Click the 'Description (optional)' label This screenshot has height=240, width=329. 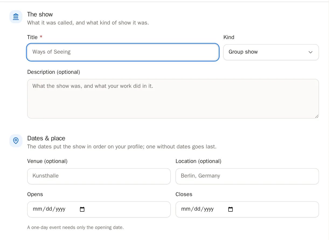click(x=54, y=72)
